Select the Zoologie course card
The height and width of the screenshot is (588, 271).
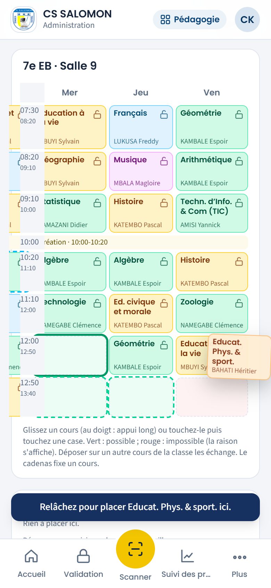(x=212, y=314)
